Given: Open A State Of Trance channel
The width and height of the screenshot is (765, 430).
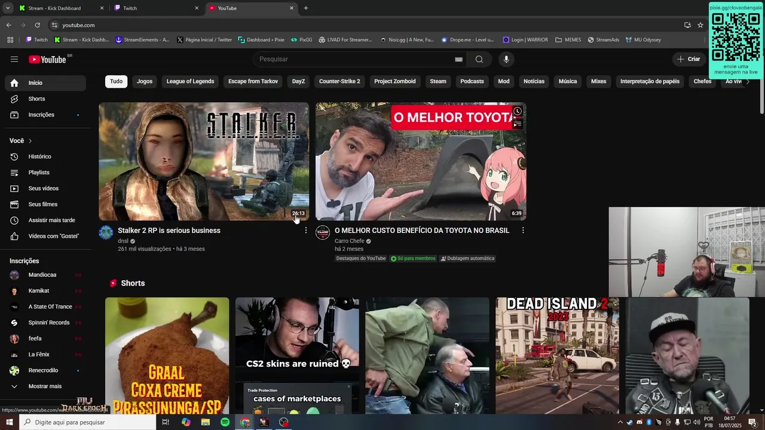Looking at the screenshot, I should pyautogui.click(x=45, y=307).
